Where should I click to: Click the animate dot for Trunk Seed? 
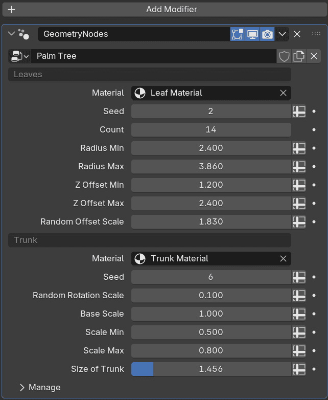[314, 277]
